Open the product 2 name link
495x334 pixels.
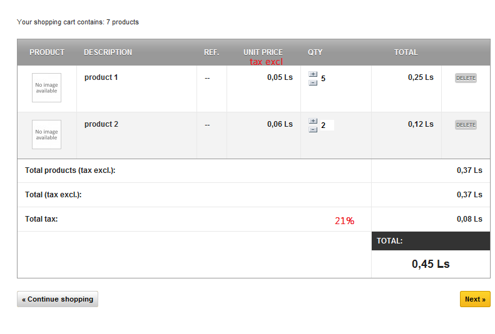tap(101, 124)
